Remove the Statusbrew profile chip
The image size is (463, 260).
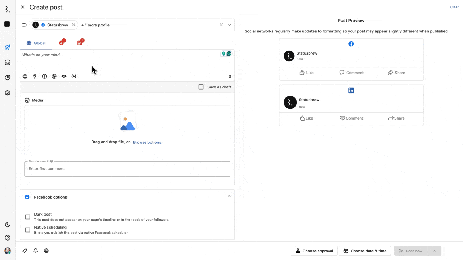point(73,25)
